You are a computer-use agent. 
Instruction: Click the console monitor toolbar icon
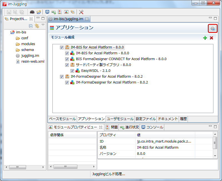click(x=47, y=12)
